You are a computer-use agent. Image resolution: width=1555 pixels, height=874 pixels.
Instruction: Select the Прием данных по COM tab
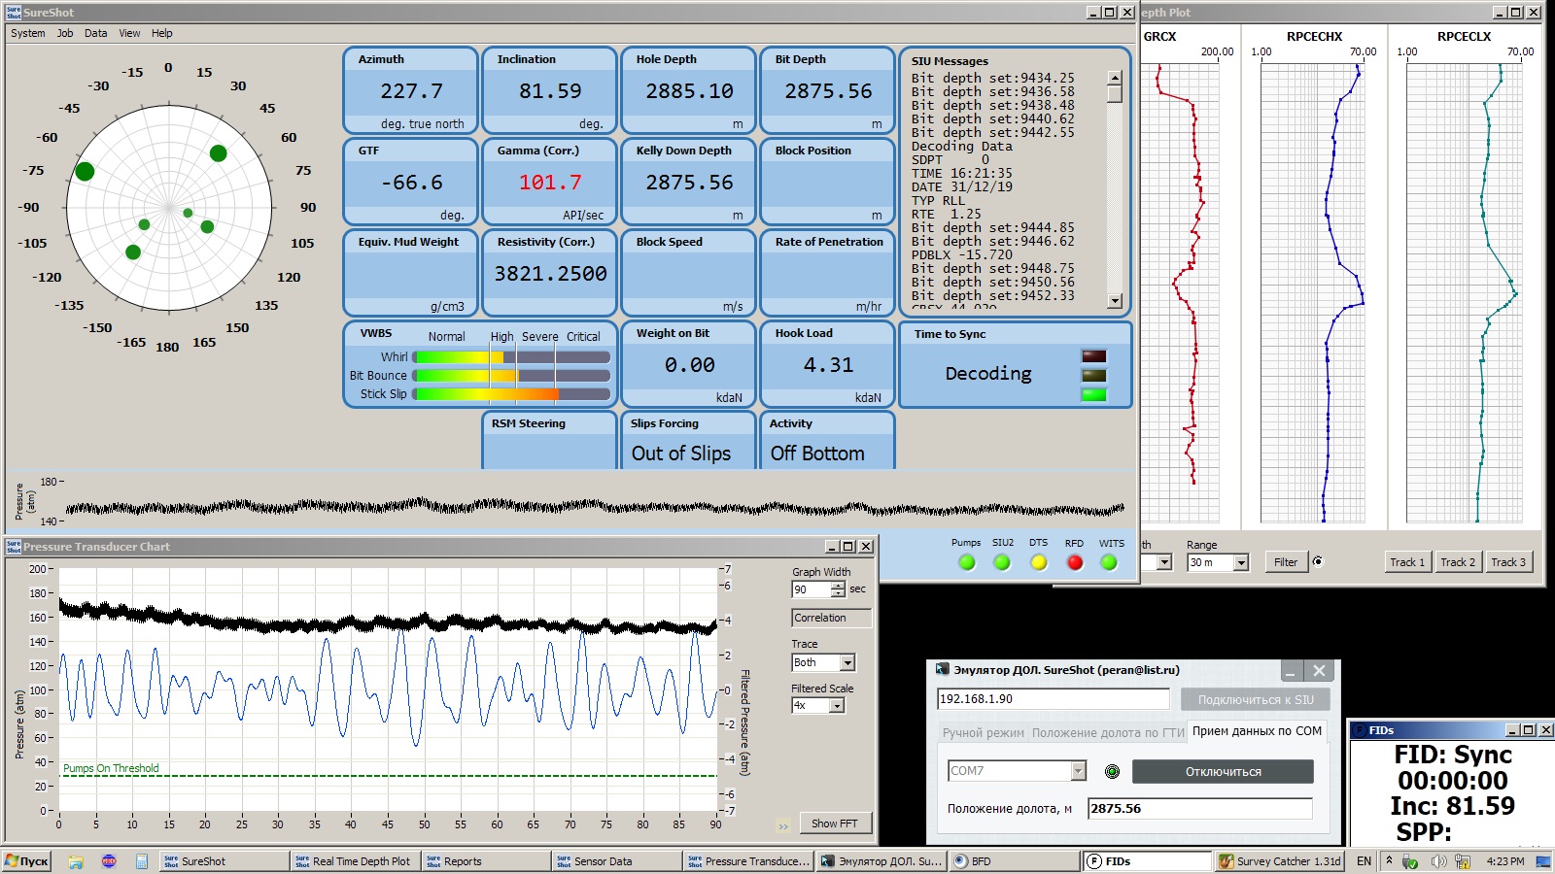[x=1257, y=731]
